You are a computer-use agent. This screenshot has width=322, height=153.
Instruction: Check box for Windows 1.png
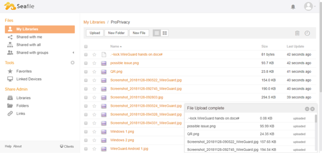(86, 132)
